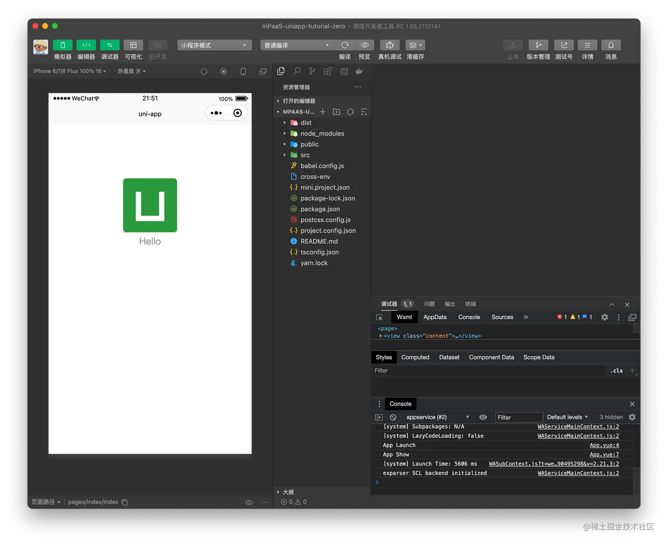Collapse all folders in the explorer
This screenshot has width=668, height=545.
click(364, 112)
